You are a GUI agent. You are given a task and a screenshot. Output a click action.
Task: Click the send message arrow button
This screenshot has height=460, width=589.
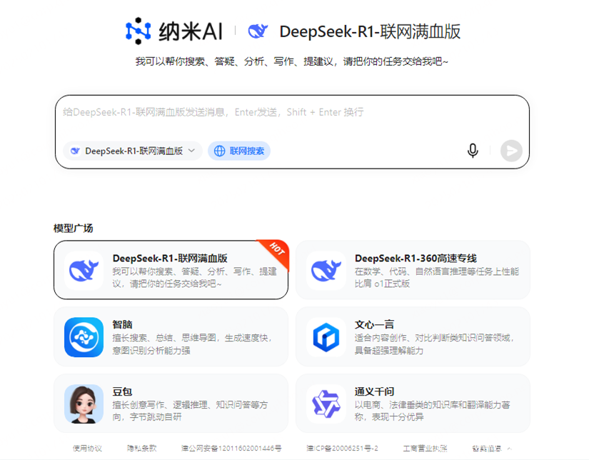(511, 151)
